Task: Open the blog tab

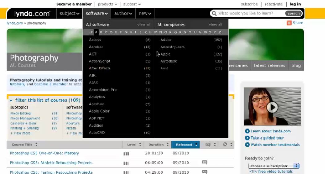Action: (296, 65)
